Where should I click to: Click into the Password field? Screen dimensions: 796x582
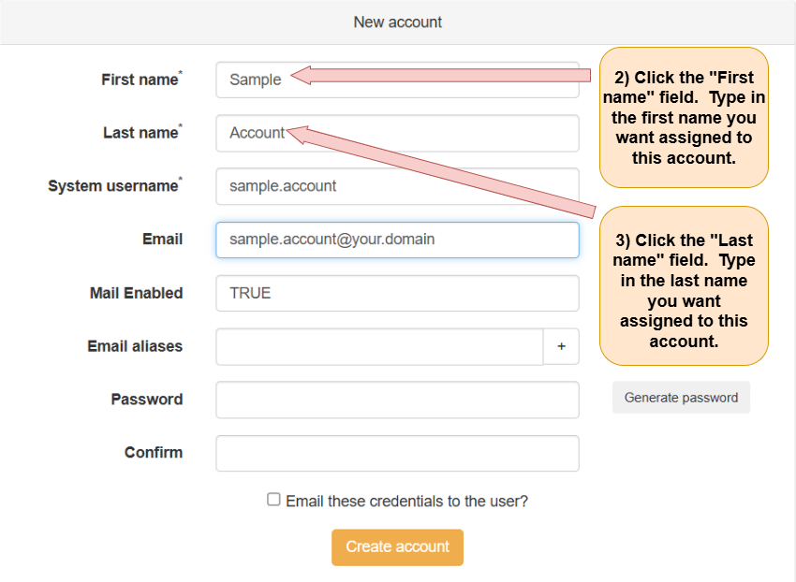point(397,400)
